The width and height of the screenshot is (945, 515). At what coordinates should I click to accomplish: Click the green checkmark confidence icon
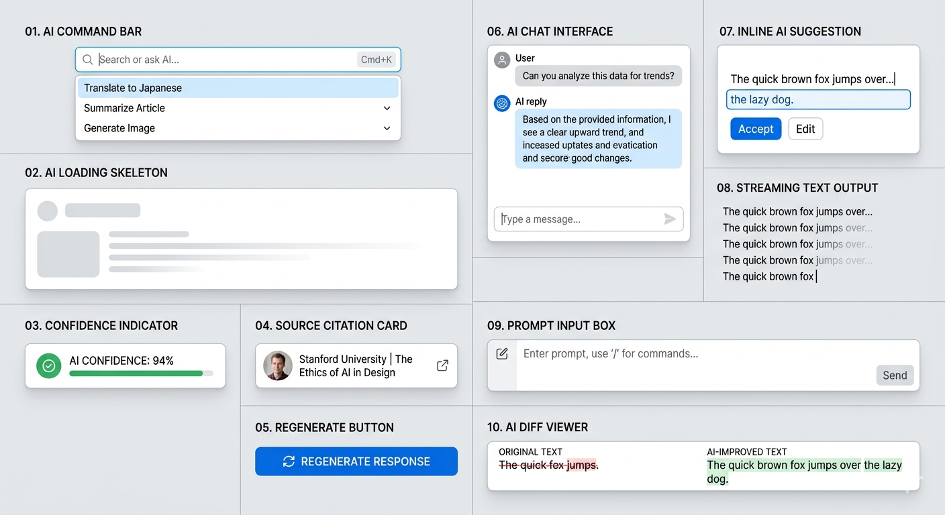(x=48, y=366)
